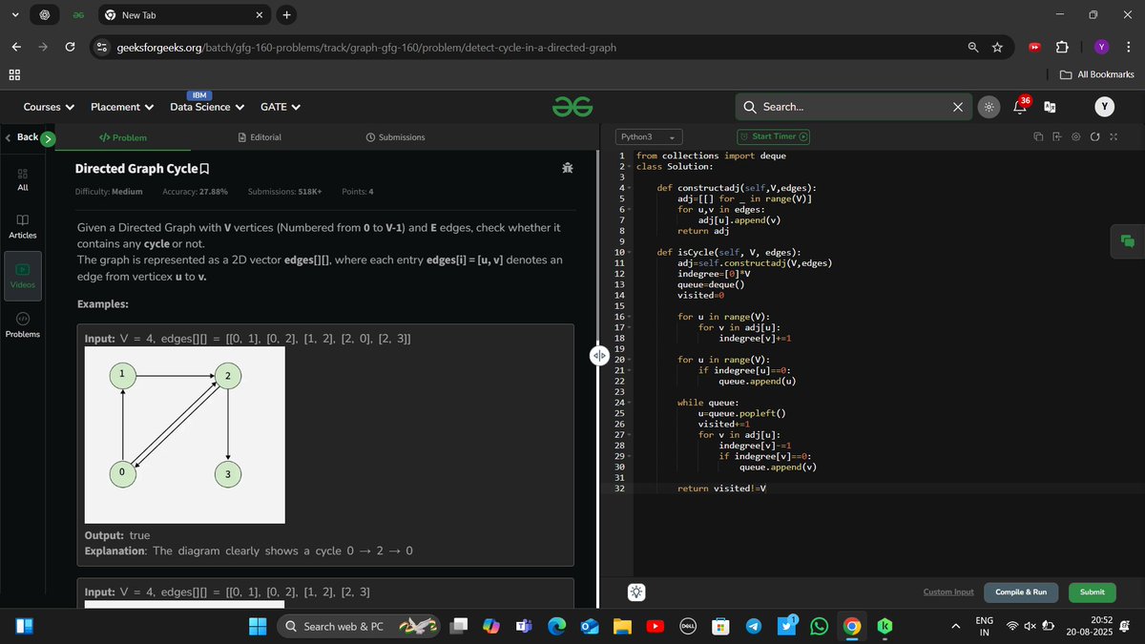Expand the Courses dropdown menu
The height and width of the screenshot is (644, 1145).
pos(49,107)
